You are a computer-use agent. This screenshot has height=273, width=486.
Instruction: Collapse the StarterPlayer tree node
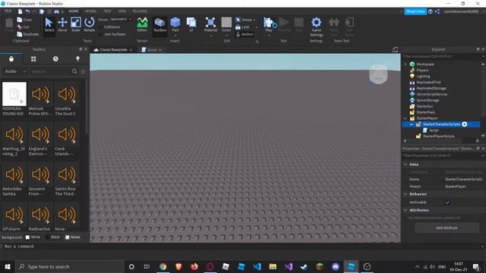406,118
